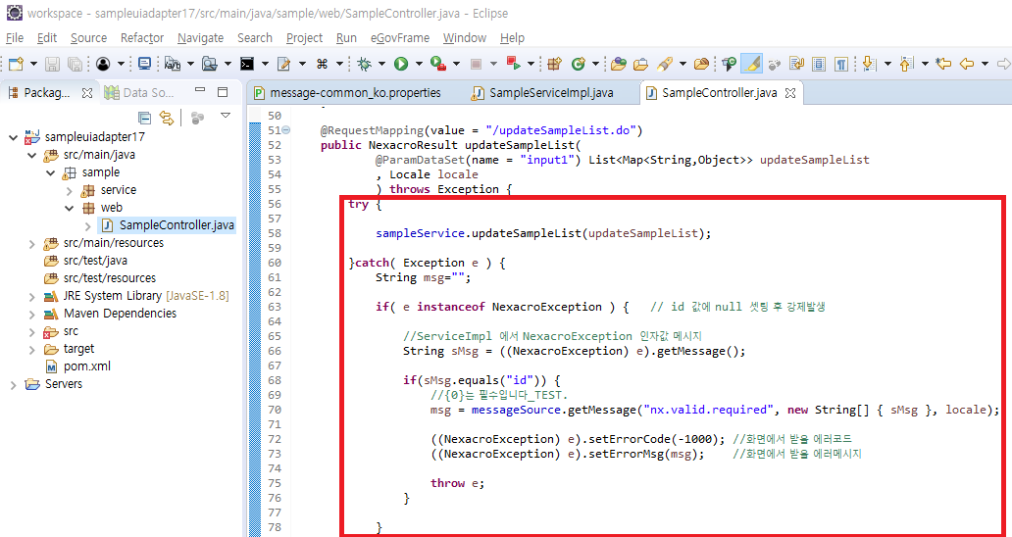Screen dimensions: 1012x537
Task: Open the eGovFrame menu
Action: coord(399,37)
